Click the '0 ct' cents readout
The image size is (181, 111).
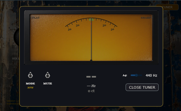click(91, 91)
